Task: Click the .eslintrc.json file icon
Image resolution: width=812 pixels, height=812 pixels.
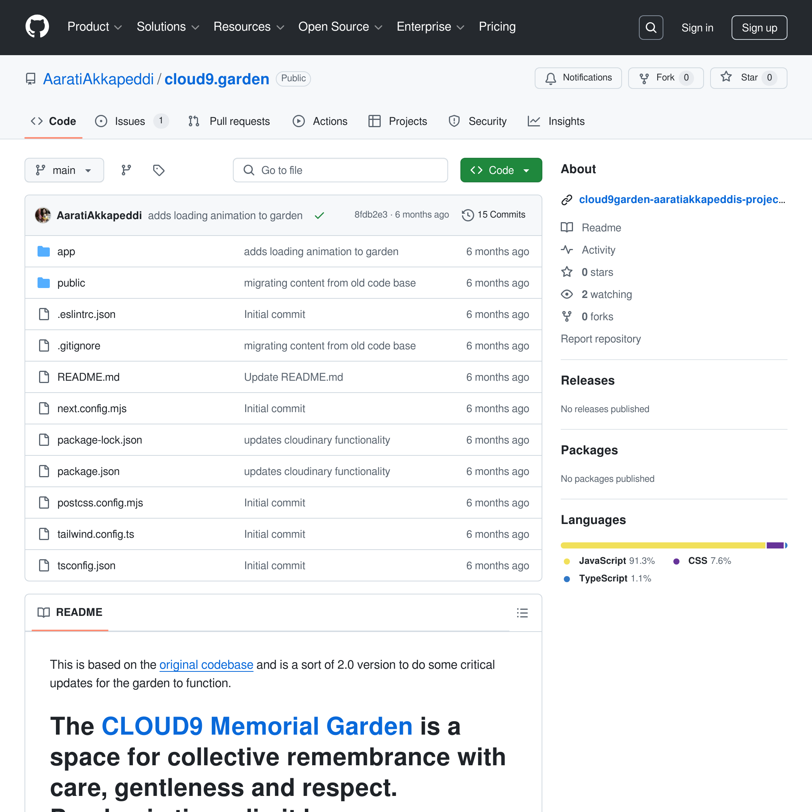Action: click(44, 314)
